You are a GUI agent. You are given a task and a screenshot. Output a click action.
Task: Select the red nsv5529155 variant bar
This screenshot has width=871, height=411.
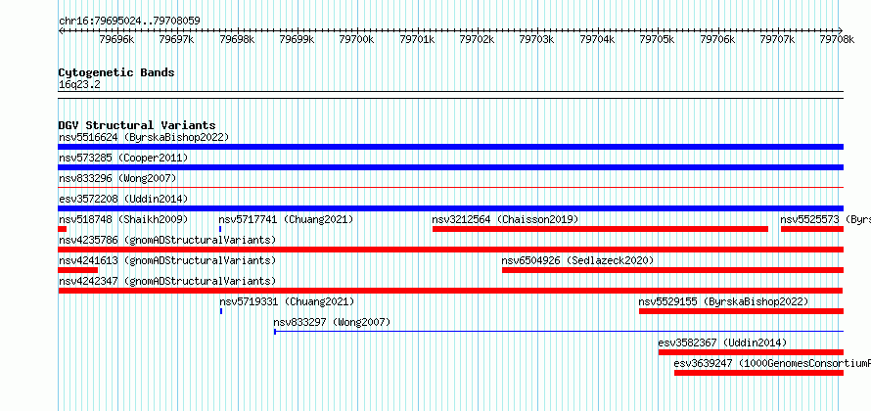point(741,311)
